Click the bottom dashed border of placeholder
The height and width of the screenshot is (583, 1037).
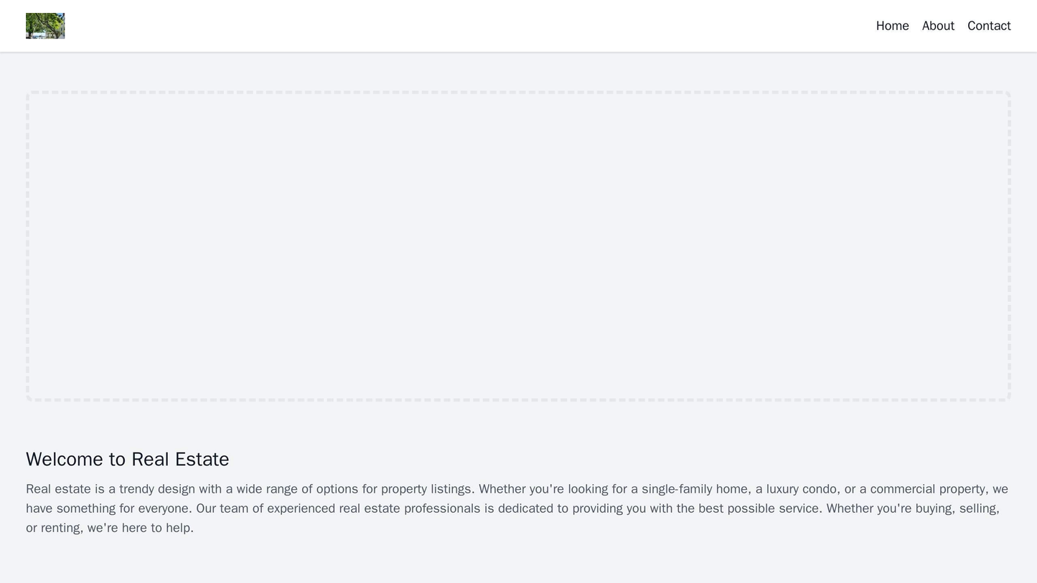[518, 399]
